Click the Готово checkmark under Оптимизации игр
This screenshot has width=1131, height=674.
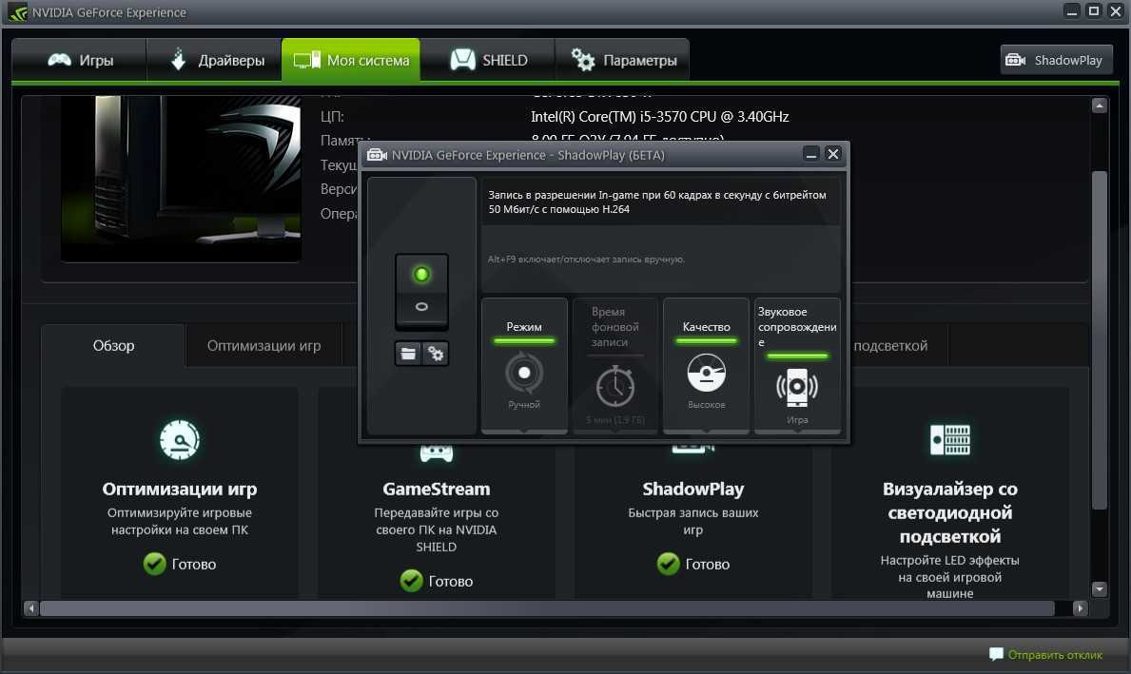[x=154, y=564]
